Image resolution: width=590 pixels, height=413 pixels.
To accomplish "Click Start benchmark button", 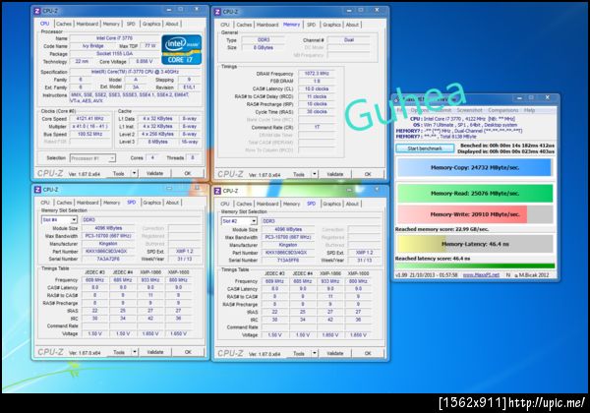I will (425, 148).
